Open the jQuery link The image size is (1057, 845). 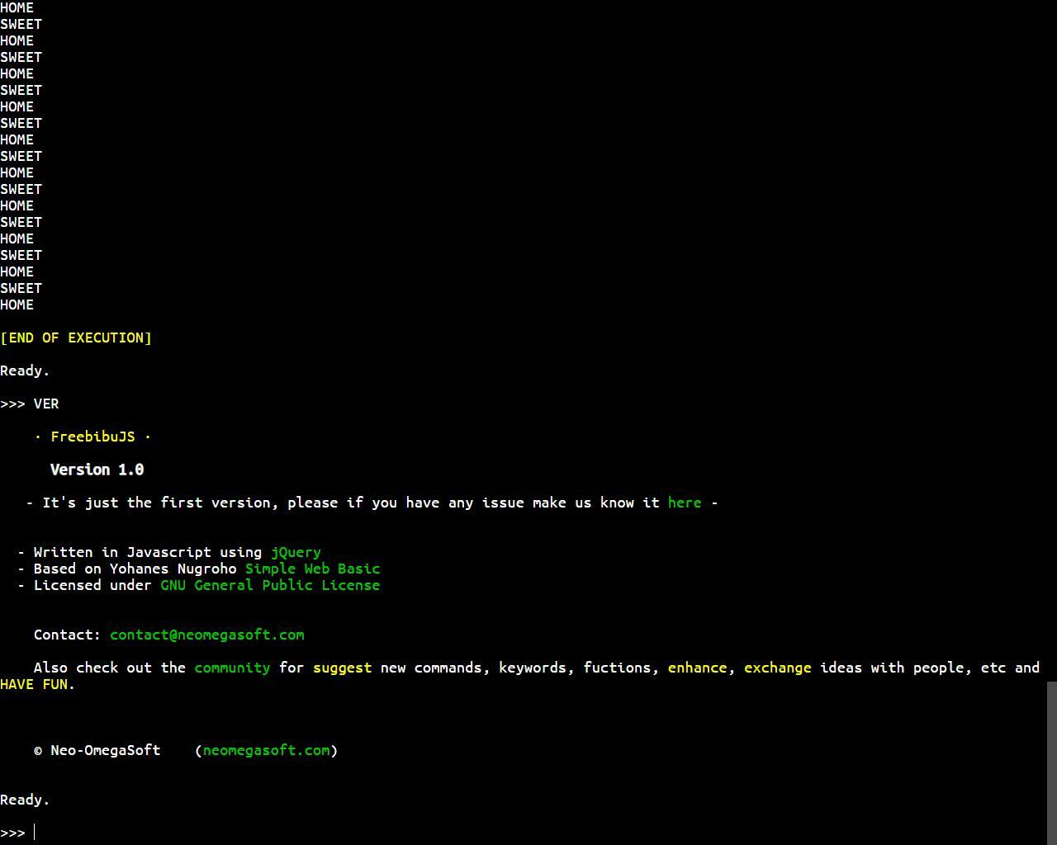click(x=296, y=552)
